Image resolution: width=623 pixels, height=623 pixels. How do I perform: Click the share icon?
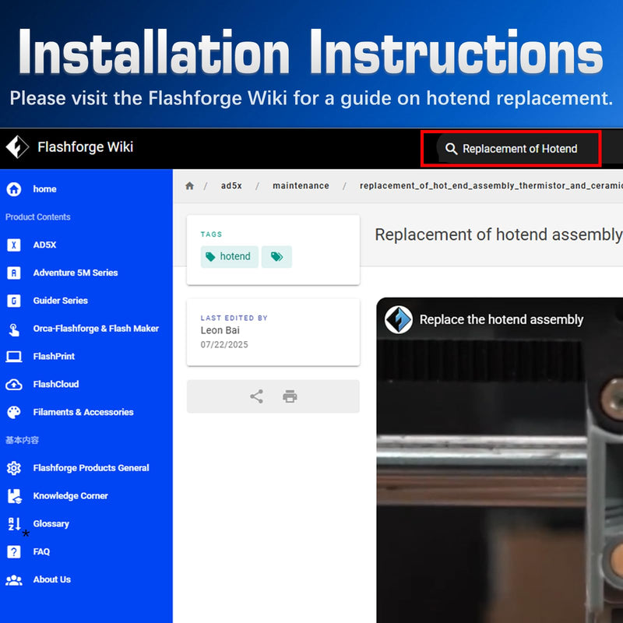256,396
